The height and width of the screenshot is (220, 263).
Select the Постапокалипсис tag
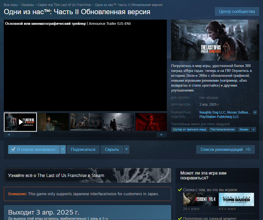click(x=223, y=129)
